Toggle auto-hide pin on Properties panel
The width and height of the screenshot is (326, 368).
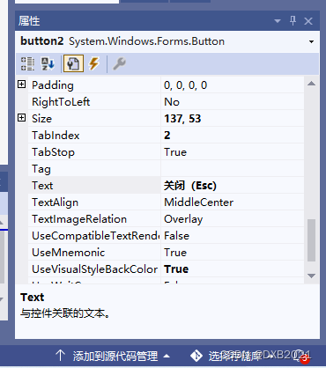pyautogui.click(x=293, y=21)
